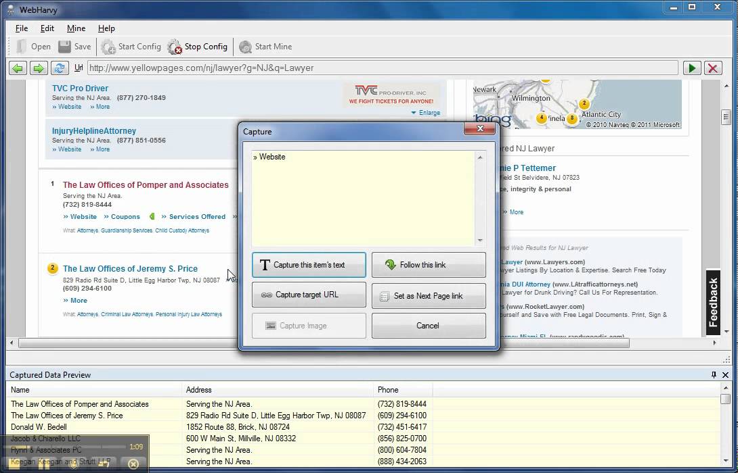
Task: Click the Capture Image button
Action: click(x=309, y=326)
